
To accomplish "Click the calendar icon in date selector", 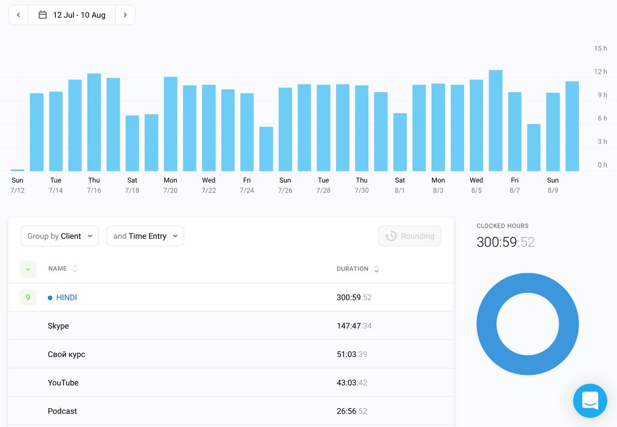I will 43,15.
